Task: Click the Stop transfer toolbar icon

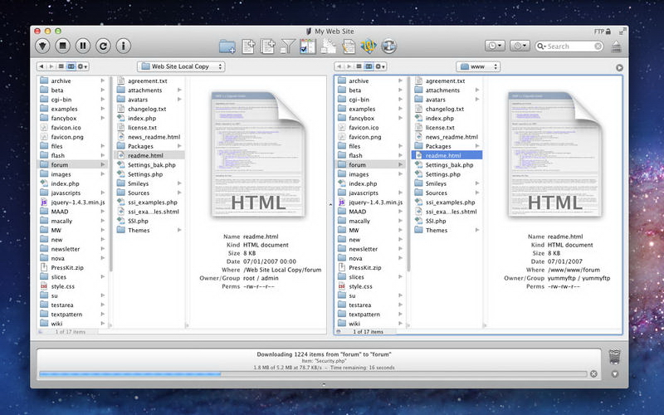Action: pos(63,46)
